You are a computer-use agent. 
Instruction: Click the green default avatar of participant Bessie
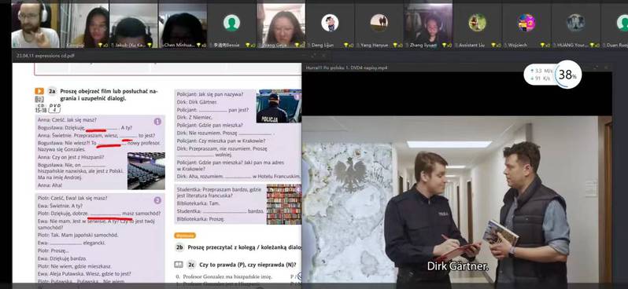click(x=231, y=23)
